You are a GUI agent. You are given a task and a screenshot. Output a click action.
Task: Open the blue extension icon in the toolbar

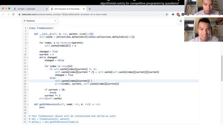pos(173,14)
